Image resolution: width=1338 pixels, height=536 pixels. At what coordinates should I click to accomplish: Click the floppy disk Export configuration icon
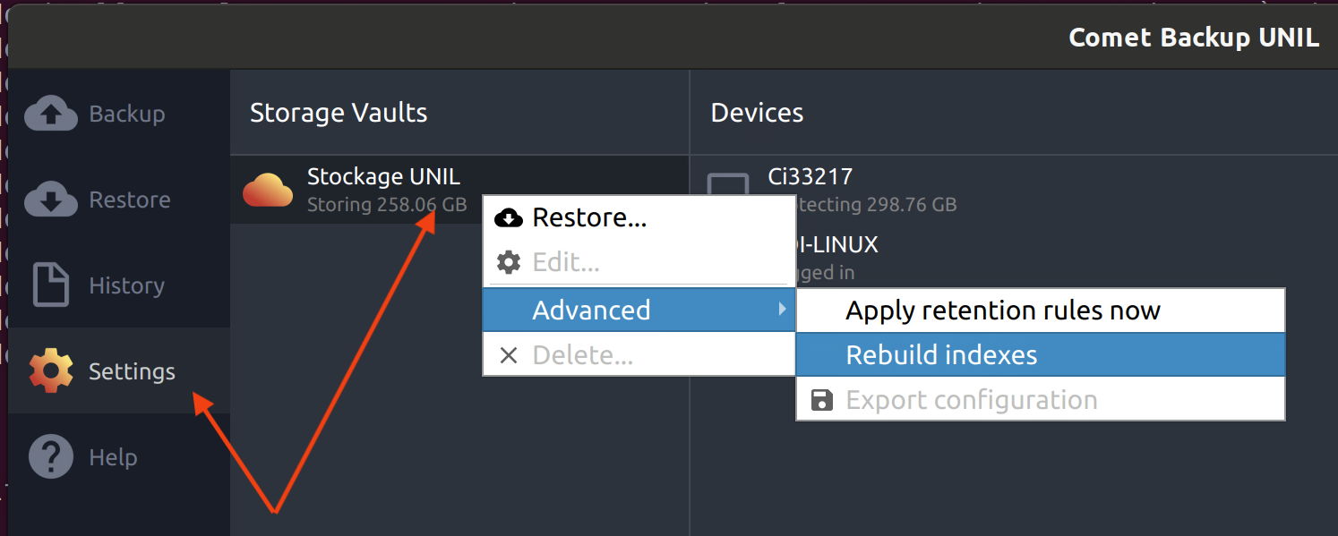click(x=821, y=400)
